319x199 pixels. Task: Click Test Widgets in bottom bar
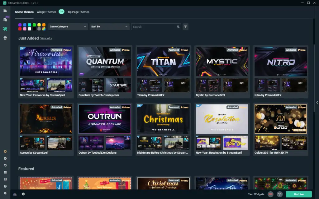click(256, 194)
